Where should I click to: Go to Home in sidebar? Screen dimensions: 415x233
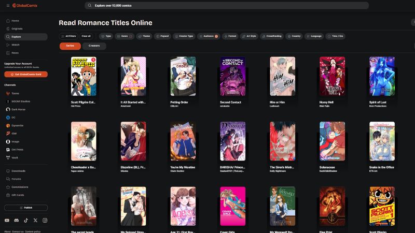tap(26, 21)
